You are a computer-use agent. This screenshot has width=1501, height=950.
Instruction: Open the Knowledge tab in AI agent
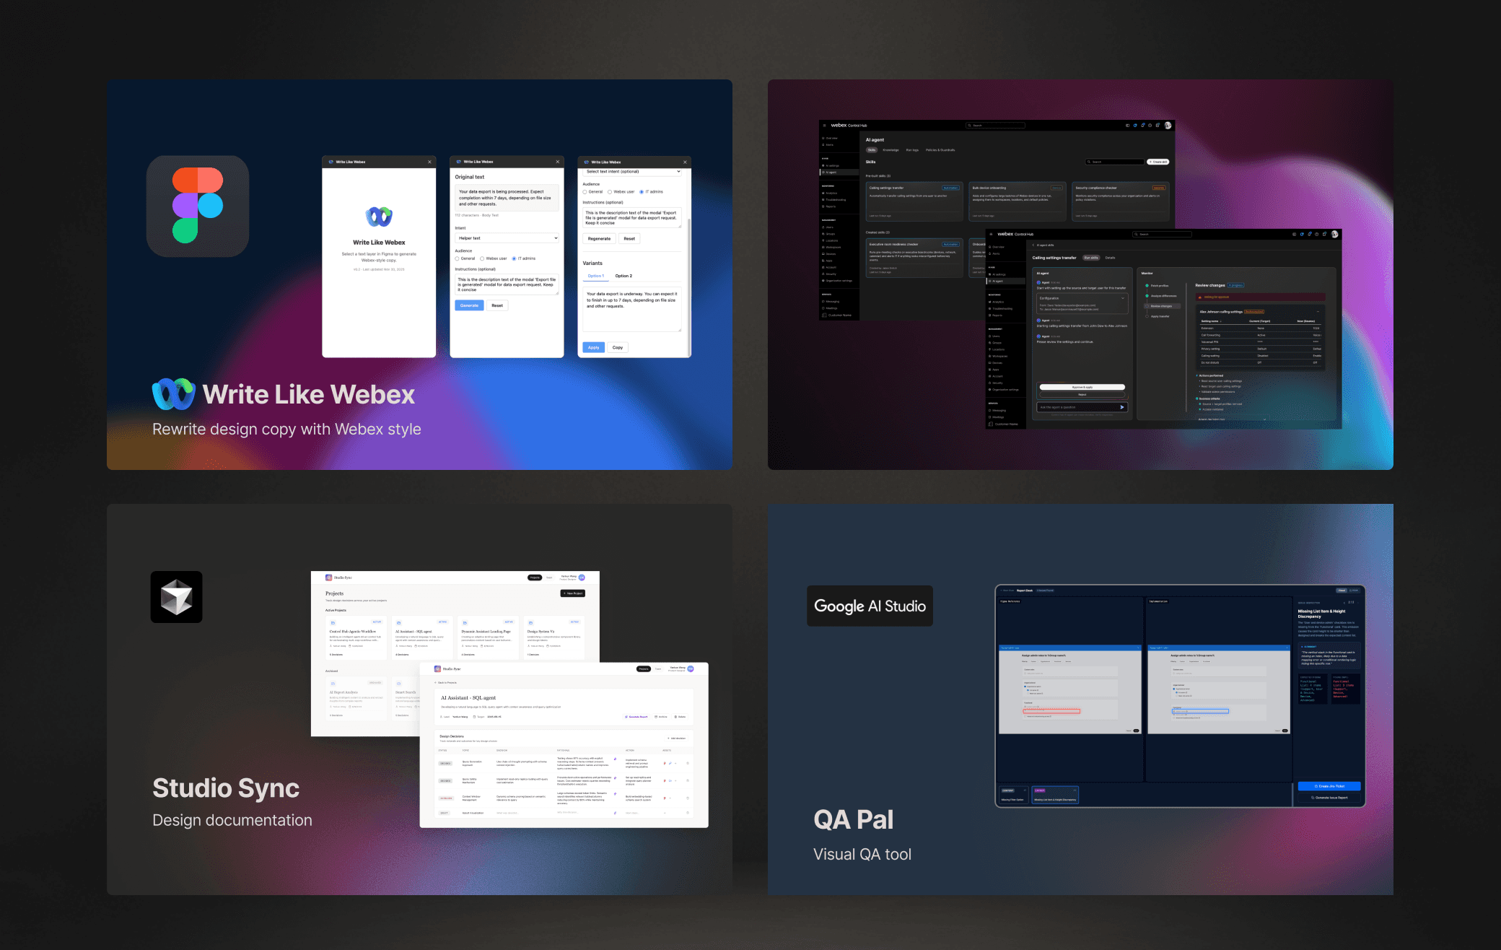point(890,150)
